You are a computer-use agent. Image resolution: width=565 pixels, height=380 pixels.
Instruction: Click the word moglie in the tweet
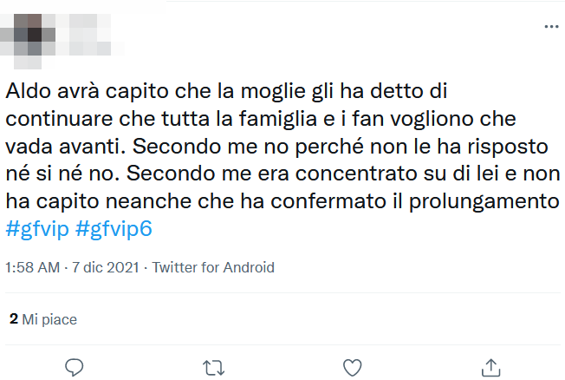(x=263, y=89)
